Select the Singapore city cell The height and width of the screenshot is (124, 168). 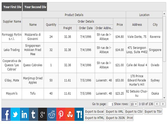pyautogui.click(x=155, y=50)
